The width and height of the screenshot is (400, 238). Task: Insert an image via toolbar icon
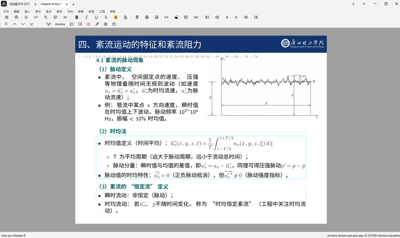point(157,17)
